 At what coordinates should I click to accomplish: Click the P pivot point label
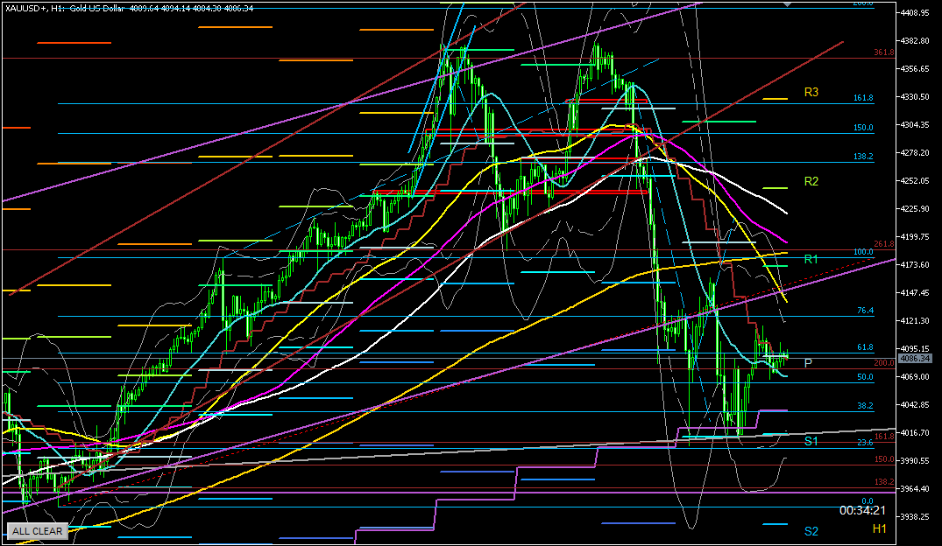[807, 362]
